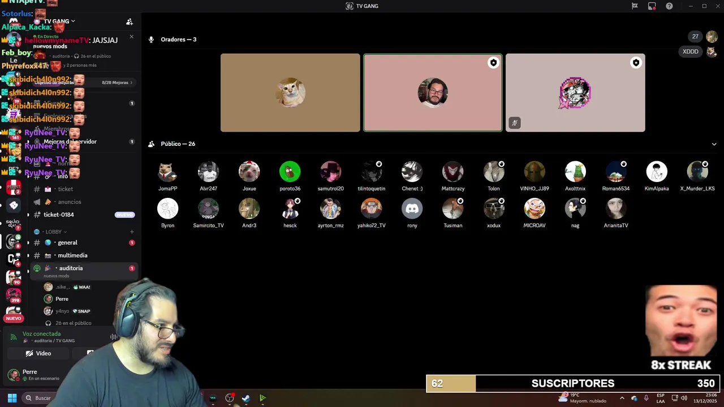Viewport: 724px width, 407px height.
Task: Open the dice server icon in the server list
Action: point(14,206)
